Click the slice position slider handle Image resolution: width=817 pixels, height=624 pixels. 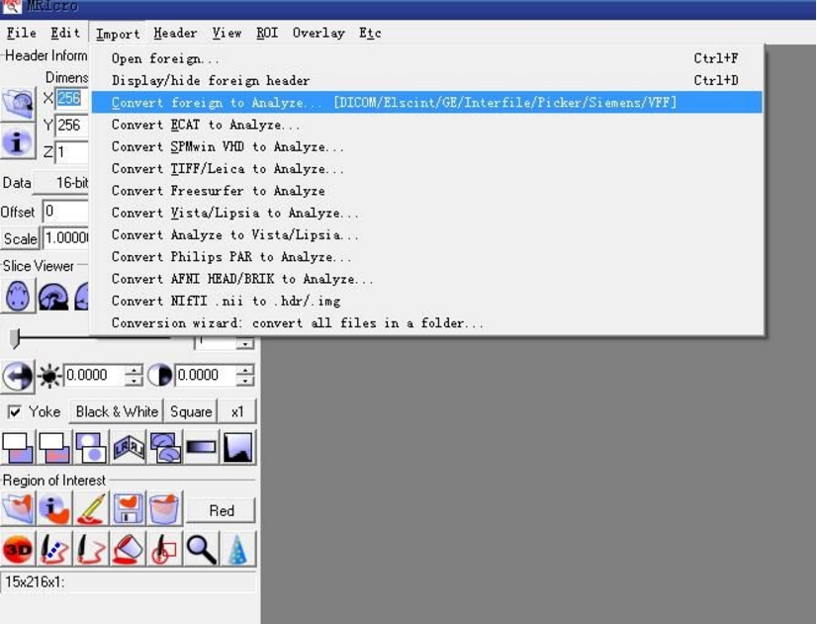(x=15, y=338)
